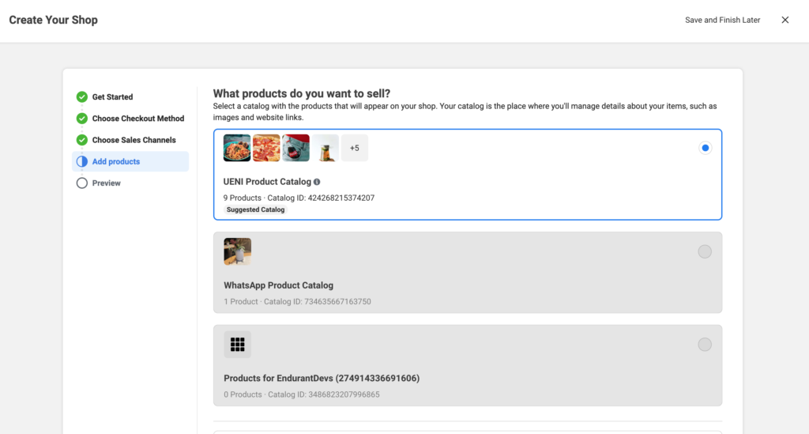Select the UENI Product Catalog radio button
This screenshot has height=434, width=809.
click(x=705, y=148)
